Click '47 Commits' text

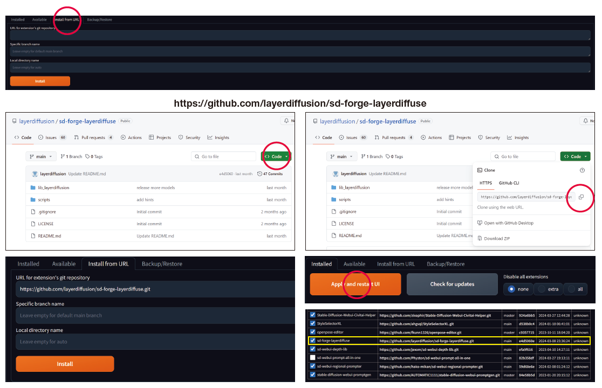tap(273, 174)
